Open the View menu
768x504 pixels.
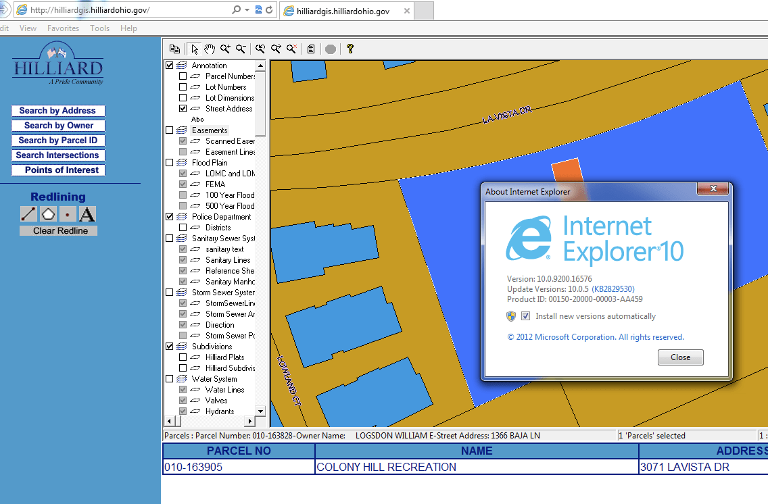(28, 28)
